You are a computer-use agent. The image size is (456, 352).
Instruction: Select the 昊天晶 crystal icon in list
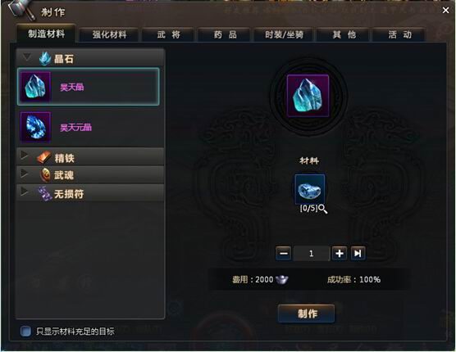coord(35,87)
